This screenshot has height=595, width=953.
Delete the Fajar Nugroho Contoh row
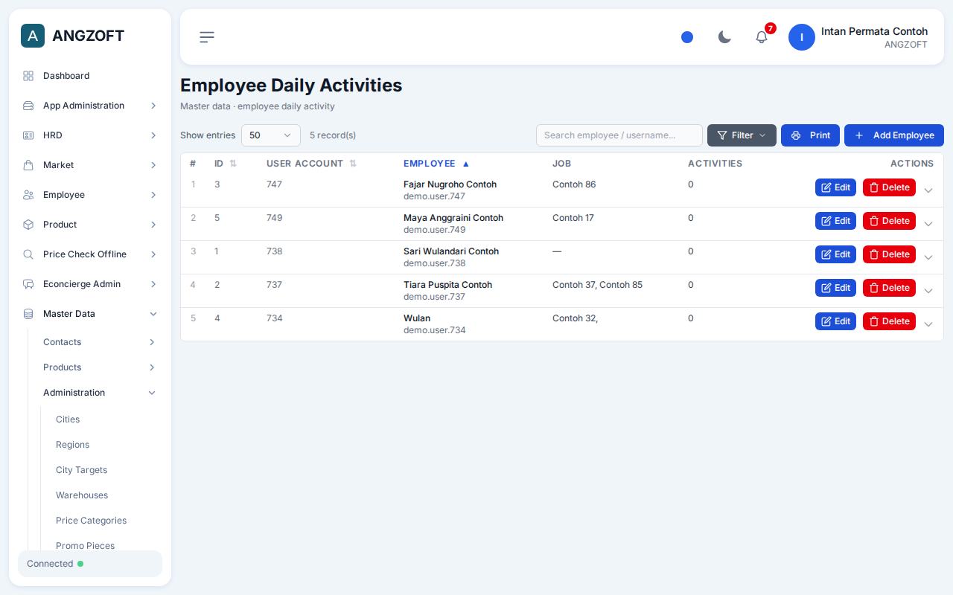[889, 187]
